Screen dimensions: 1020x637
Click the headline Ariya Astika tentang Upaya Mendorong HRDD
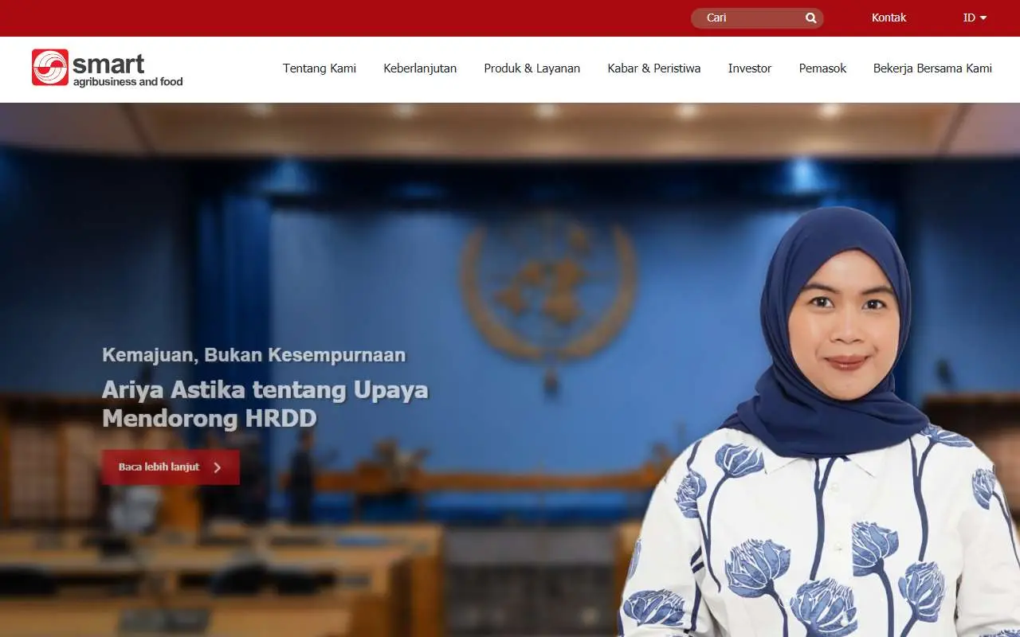tap(265, 404)
